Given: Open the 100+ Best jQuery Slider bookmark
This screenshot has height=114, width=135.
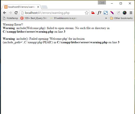Looking at the screenshot, I should coord(34,18).
